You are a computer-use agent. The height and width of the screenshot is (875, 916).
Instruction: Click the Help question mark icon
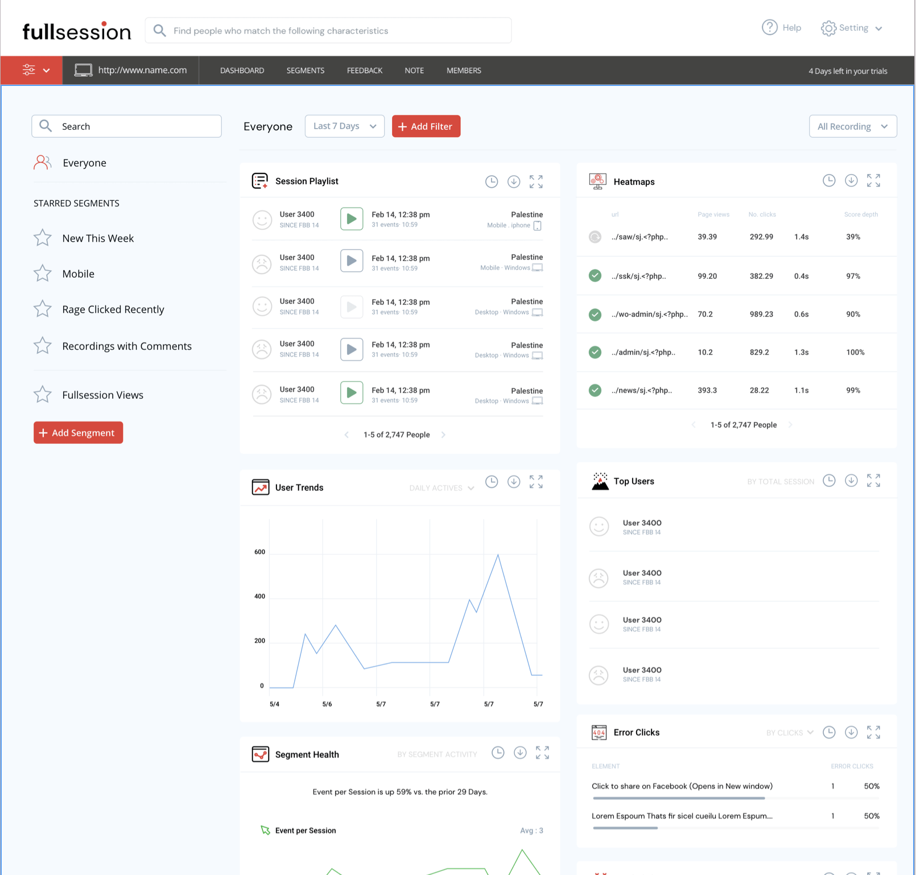769,27
